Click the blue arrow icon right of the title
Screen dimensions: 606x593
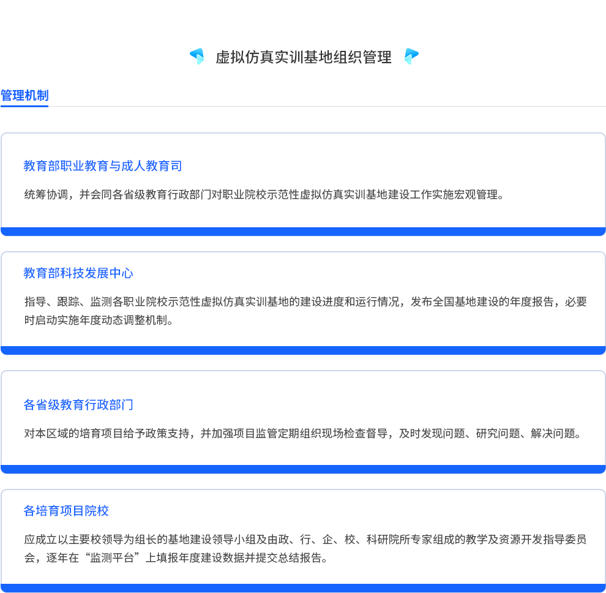(411, 56)
